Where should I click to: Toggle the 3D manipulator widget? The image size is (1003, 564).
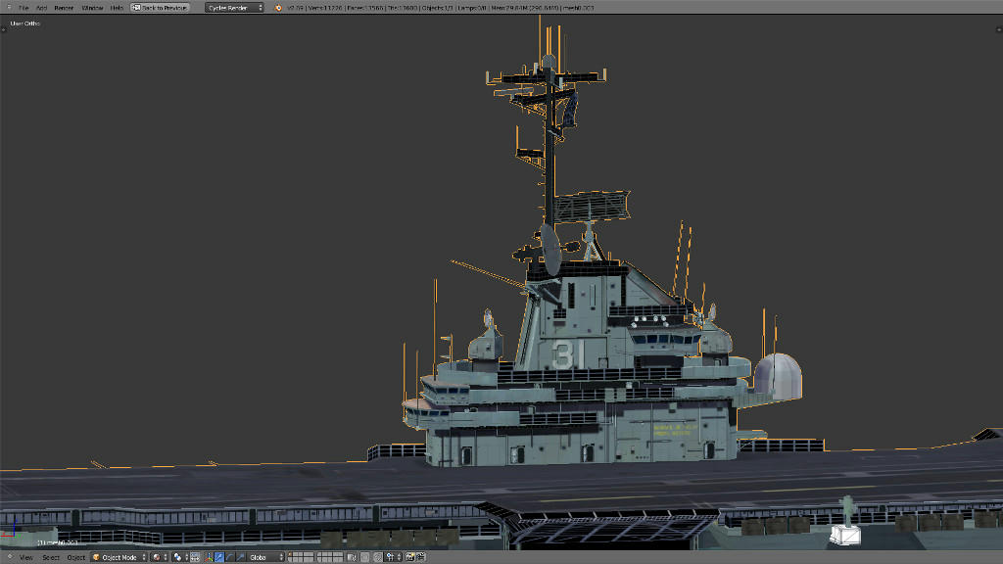coord(210,557)
